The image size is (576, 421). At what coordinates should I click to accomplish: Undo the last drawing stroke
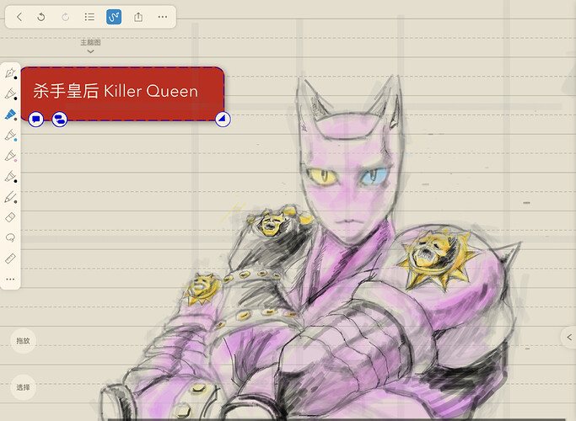[x=41, y=17]
